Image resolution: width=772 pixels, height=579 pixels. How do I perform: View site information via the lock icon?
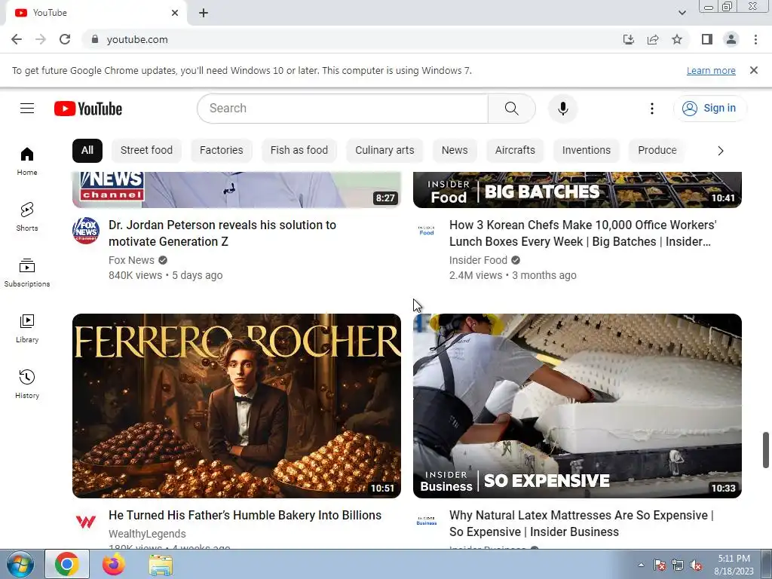point(95,39)
